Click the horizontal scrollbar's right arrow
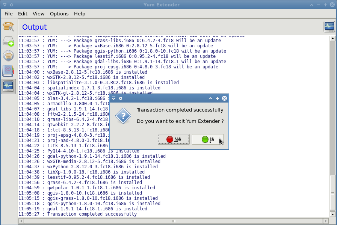337x225 pixels. [x=326, y=221]
